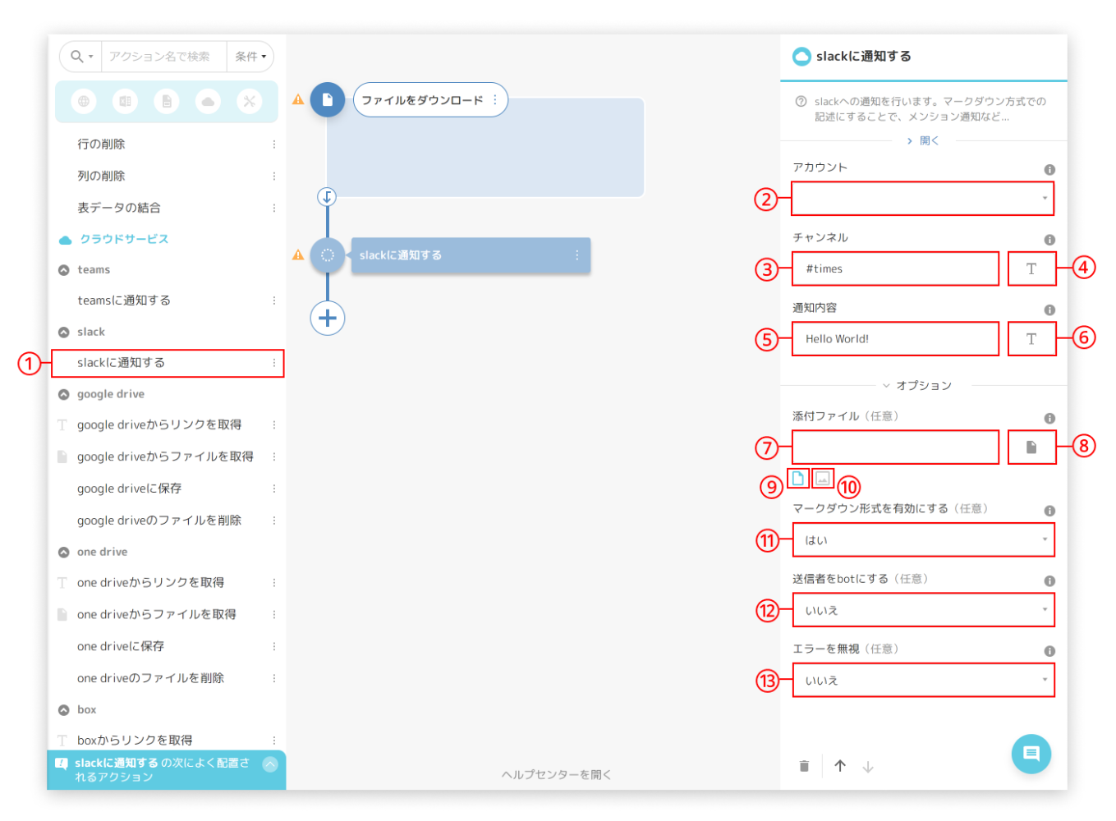Collapse the slack group
Image resolution: width=1116 pixels, height=821 pixels.
[64, 333]
